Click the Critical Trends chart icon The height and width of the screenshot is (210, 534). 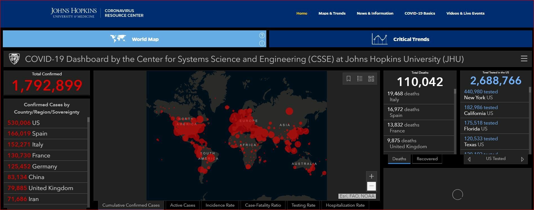tap(380, 39)
